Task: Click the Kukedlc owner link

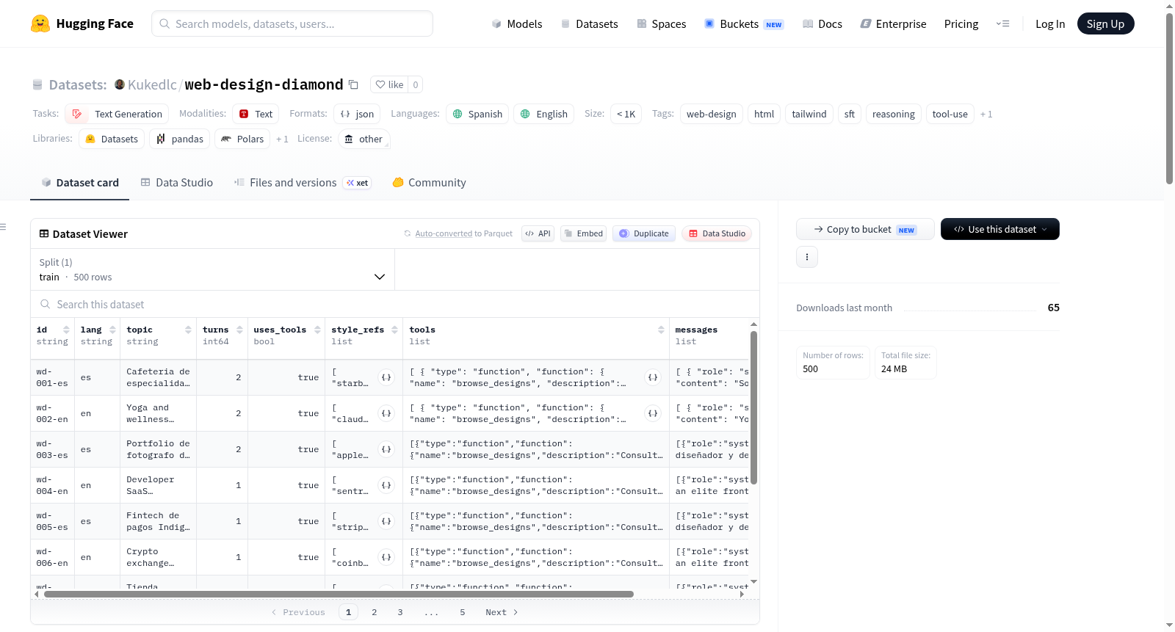Action: click(x=152, y=84)
